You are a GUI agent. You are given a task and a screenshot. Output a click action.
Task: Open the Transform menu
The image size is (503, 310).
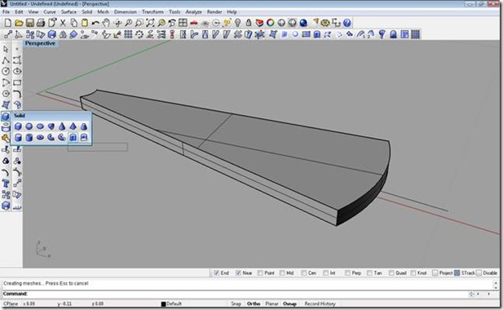click(x=152, y=12)
